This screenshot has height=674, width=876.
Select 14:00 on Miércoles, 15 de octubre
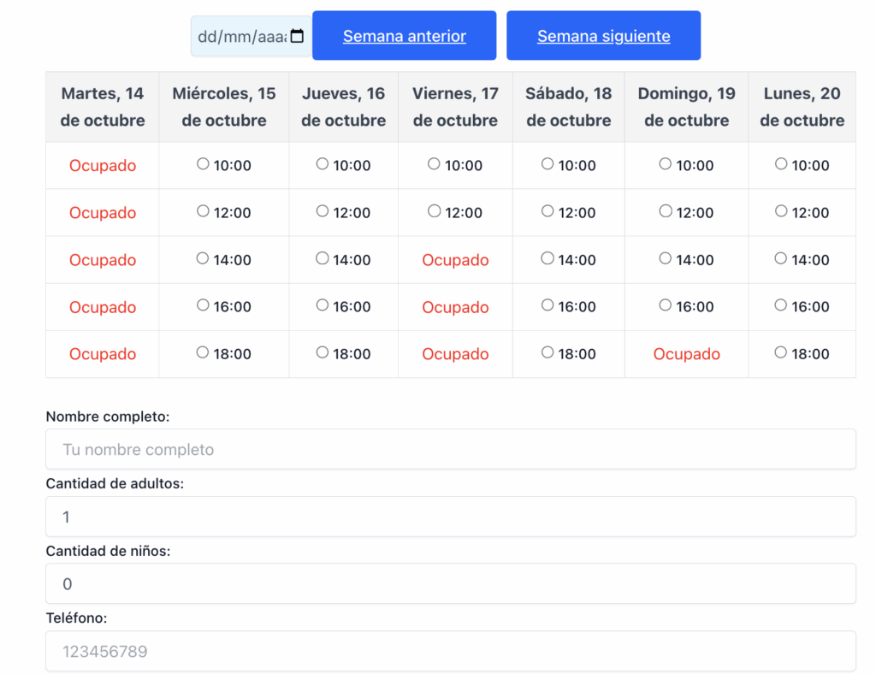click(x=203, y=258)
